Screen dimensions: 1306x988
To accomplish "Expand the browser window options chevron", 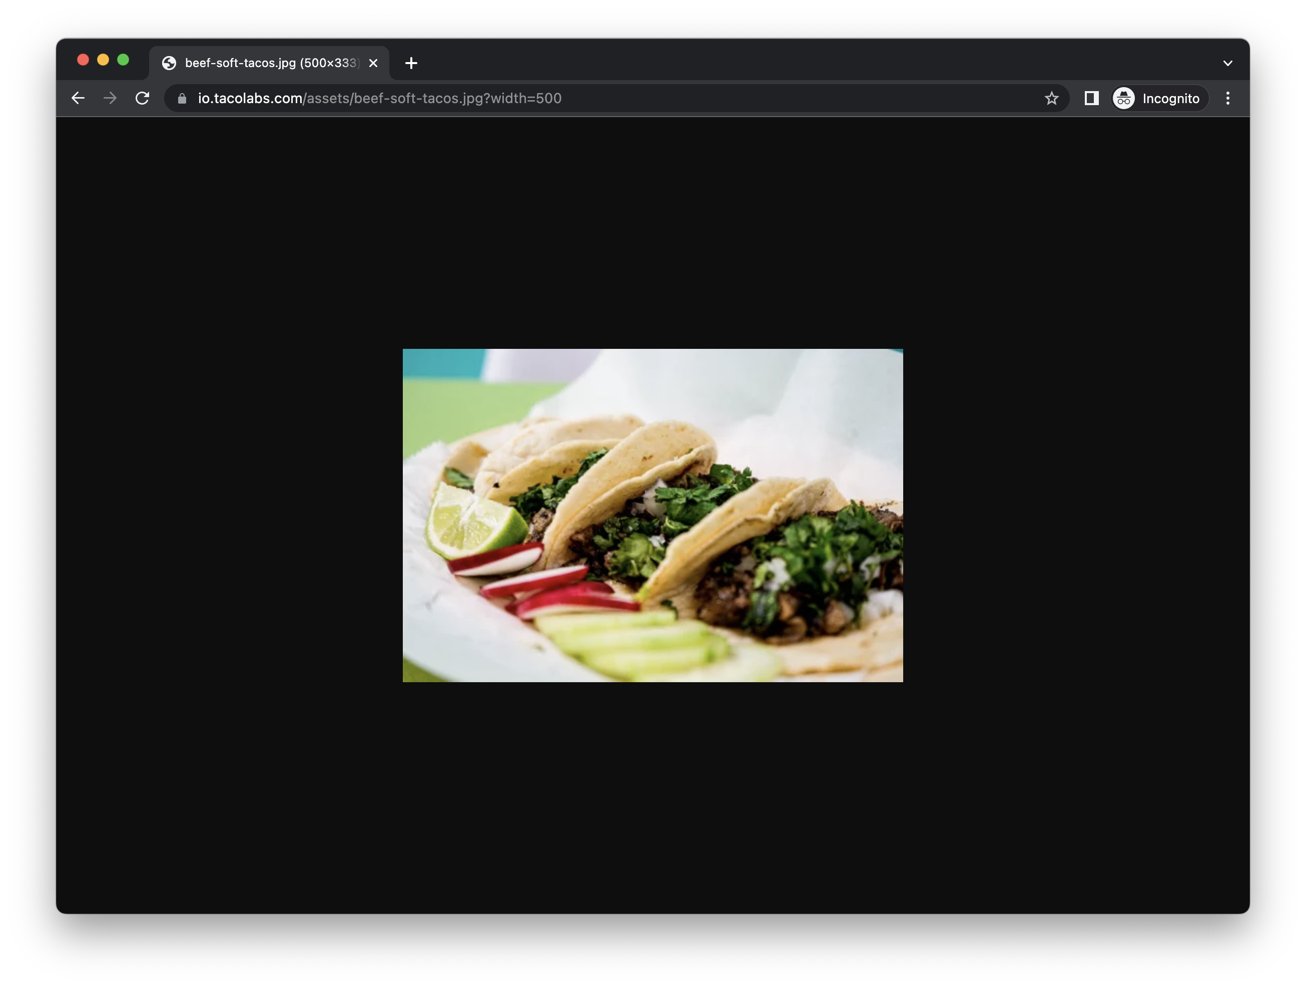I will click(x=1227, y=63).
